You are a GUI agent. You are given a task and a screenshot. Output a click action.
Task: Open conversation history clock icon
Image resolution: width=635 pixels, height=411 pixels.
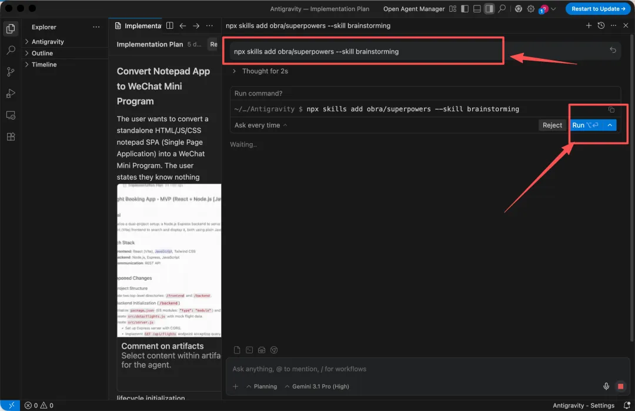[x=601, y=25]
